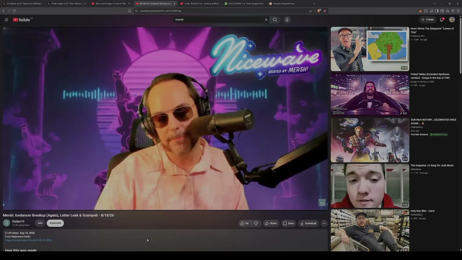Open the 'How I Wrote The Simpsons' video title
This screenshot has width=462, height=260.
pos(432,30)
